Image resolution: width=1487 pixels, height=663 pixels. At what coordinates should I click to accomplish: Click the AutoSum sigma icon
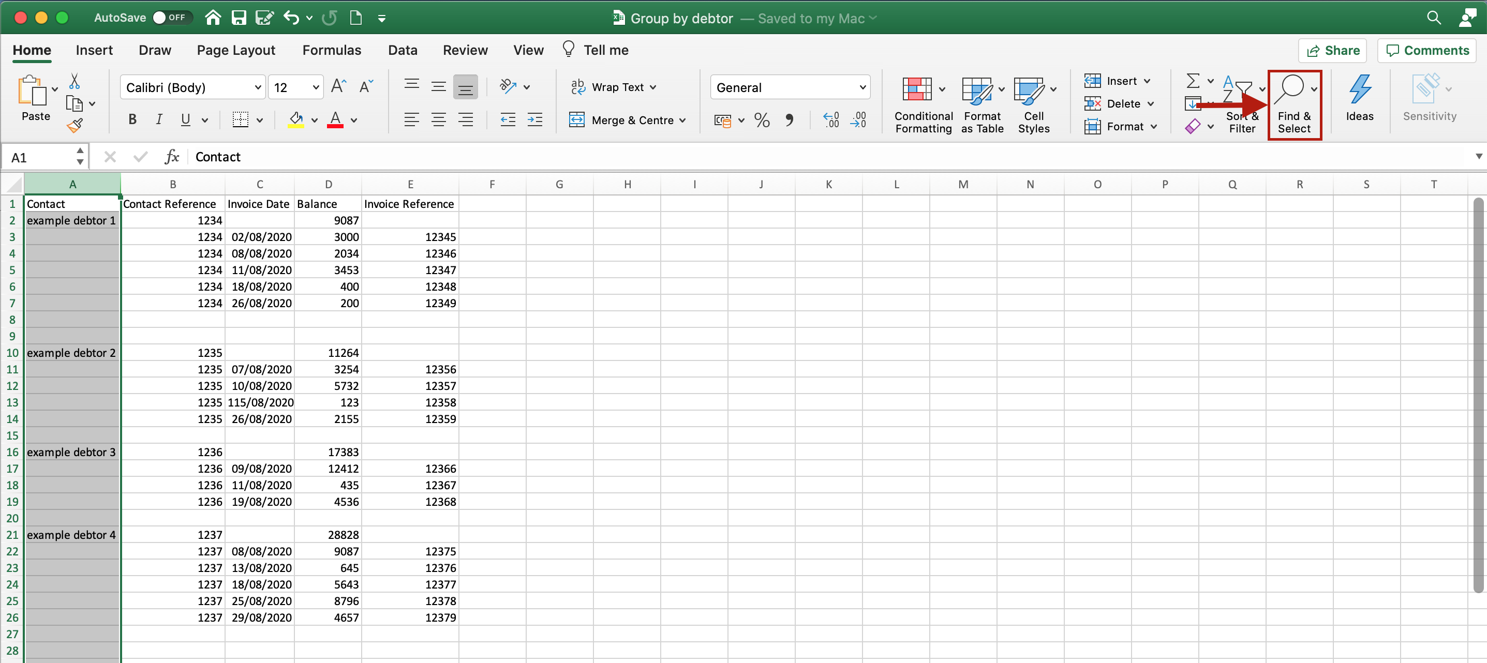point(1193,80)
